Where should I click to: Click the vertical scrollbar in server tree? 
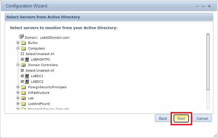[208, 61]
